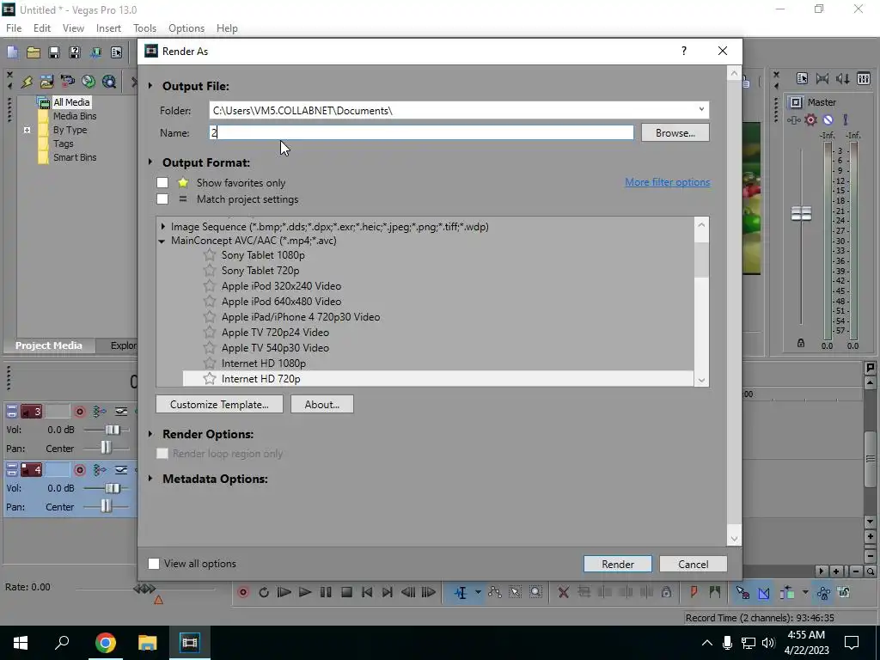880x660 pixels.
Task: Open the Edit menu
Action: [x=42, y=28]
